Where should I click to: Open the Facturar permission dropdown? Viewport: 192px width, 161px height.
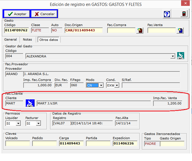coord(38,123)
